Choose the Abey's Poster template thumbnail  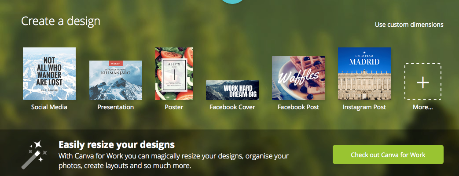coord(174,74)
